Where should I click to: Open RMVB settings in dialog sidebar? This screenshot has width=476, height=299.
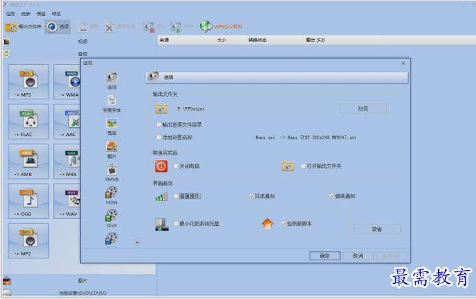112,173
